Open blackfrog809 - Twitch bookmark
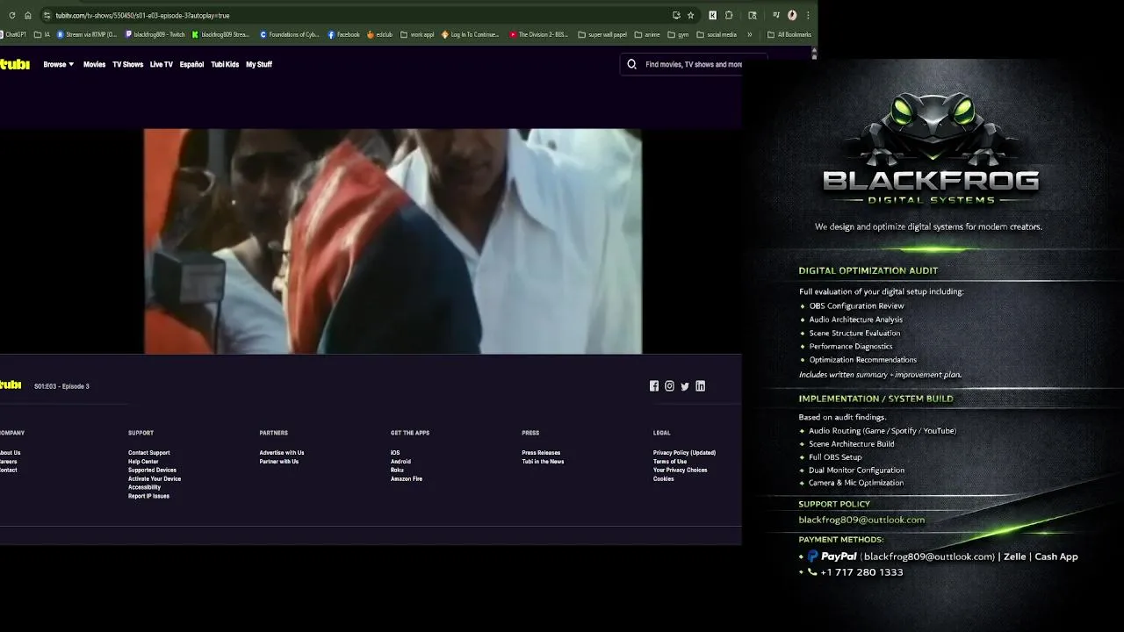 click(x=155, y=35)
